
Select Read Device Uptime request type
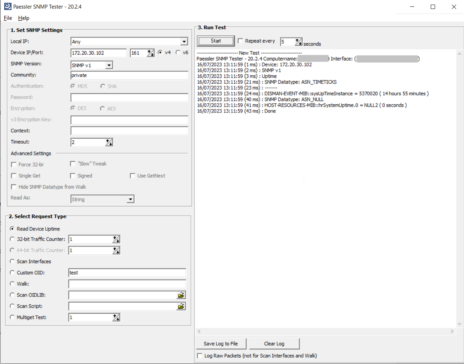pos(12,229)
